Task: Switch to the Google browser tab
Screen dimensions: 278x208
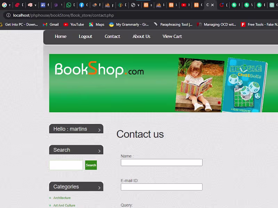Action: [x=6, y=5]
